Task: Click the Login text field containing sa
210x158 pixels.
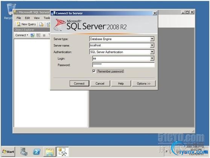Action: 121,58
